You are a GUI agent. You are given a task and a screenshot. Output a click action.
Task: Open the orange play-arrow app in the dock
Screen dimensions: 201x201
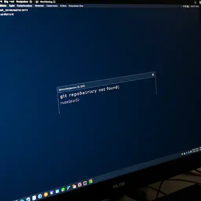pyautogui.click(x=46, y=194)
